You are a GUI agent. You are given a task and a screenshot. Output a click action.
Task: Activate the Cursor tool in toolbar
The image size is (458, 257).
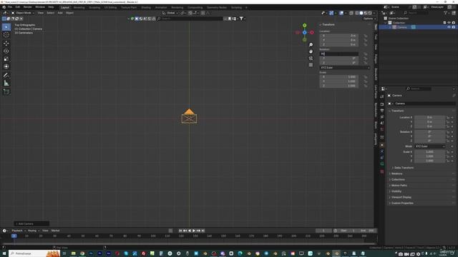click(6, 35)
